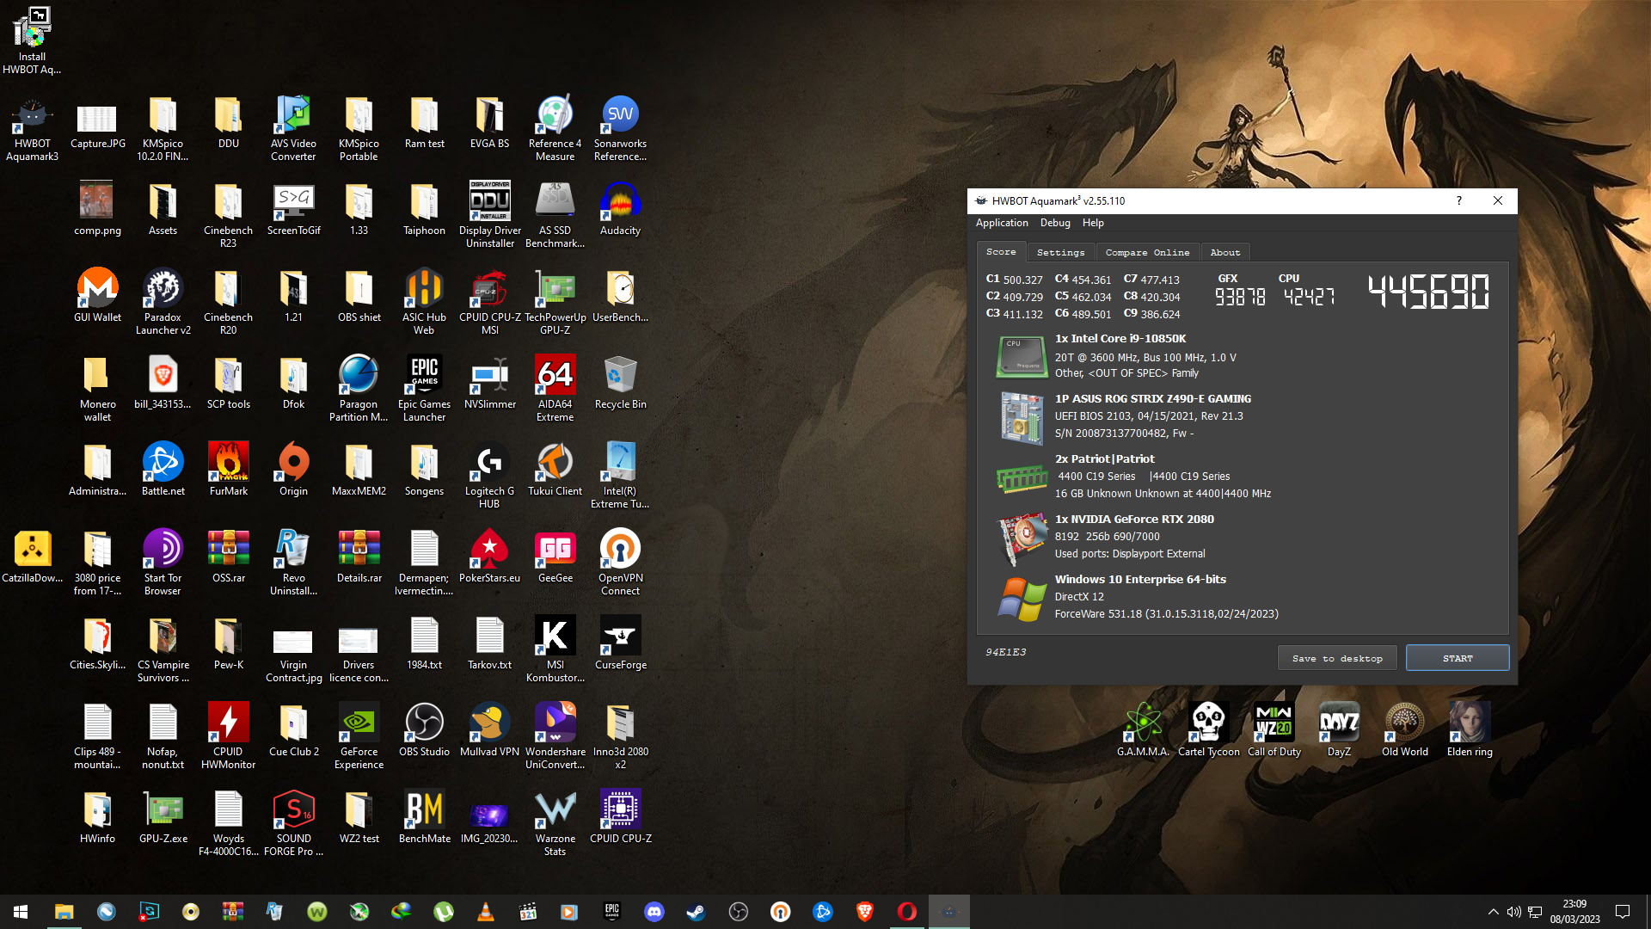Click Save to desktop button
1651x929 pixels.
coord(1337,658)
